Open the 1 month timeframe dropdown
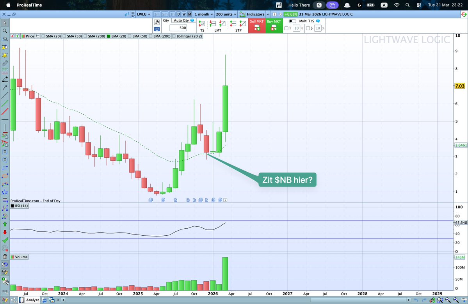 click(x=204, y=14)
